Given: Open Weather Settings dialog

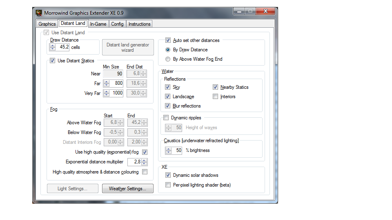Looking at the screenshot, I should (127, 189).
